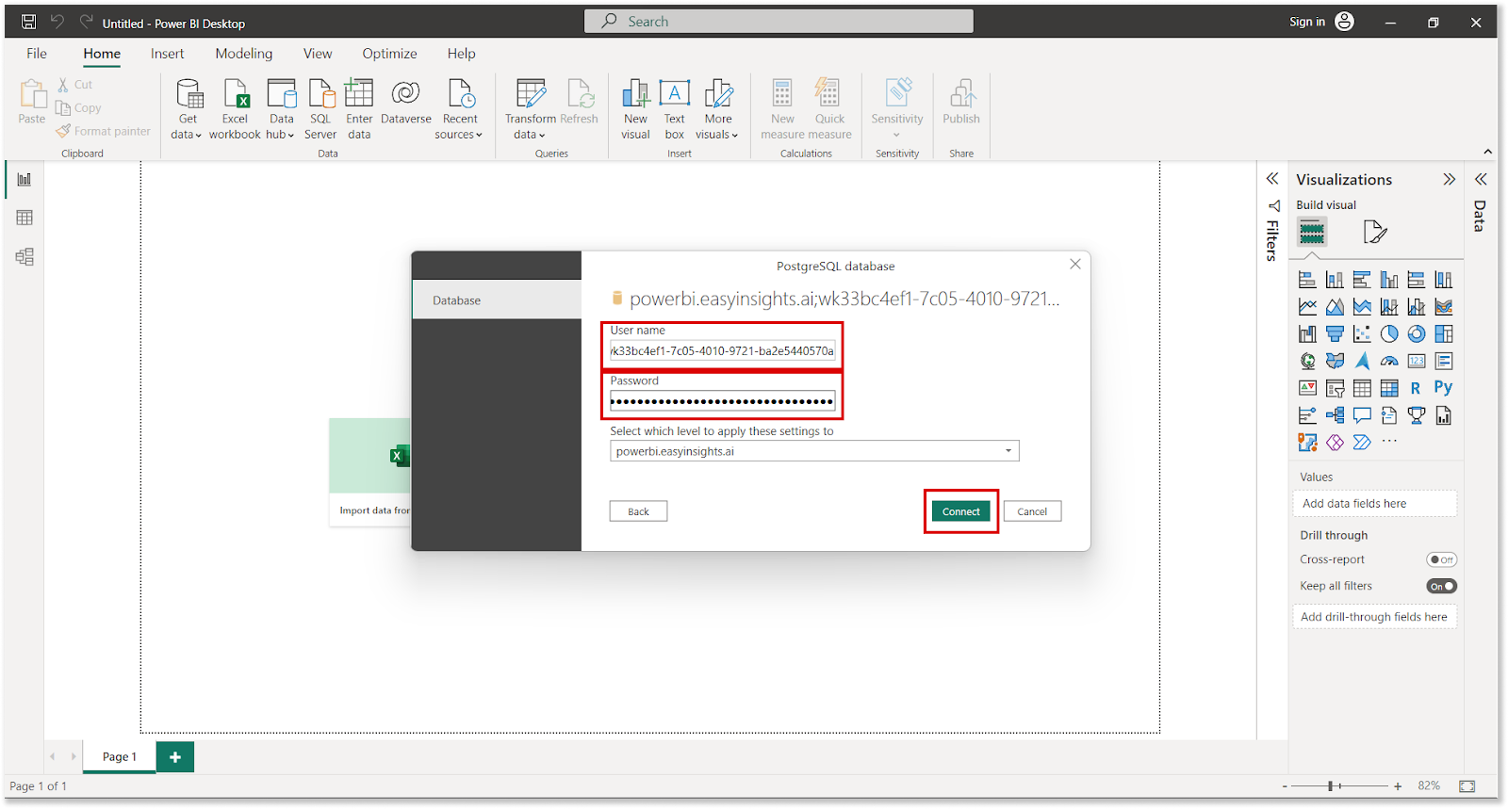Select the pie chart visual

pyautogui.click(x=1389, y=334)
